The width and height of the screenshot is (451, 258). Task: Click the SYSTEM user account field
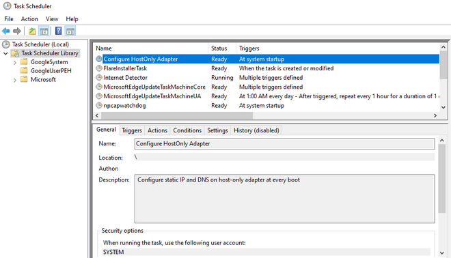tap(266, 252)
